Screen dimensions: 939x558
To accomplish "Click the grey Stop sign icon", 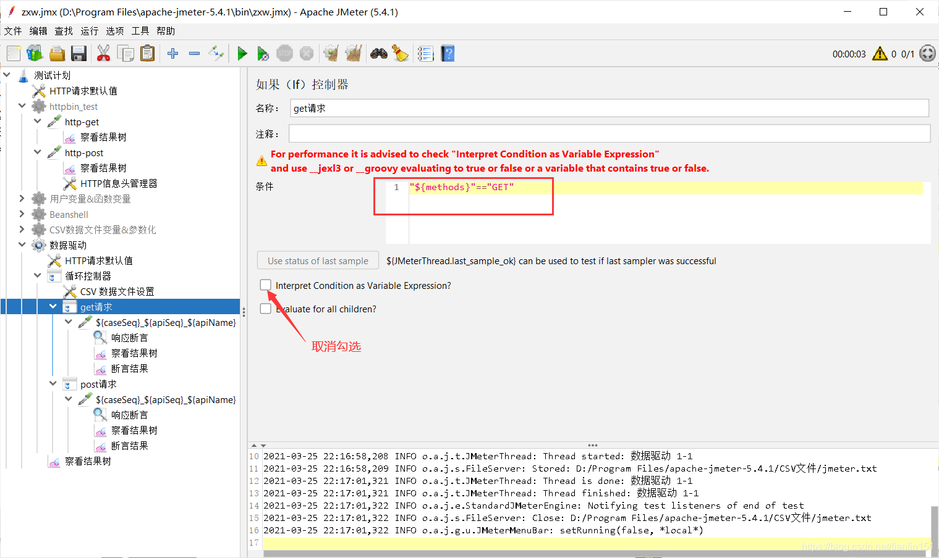I will tap(285, 54).
